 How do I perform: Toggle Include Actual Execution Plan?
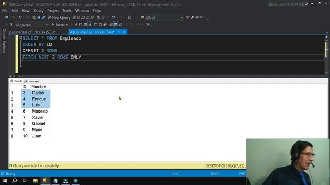pyautogui.click(x=96, y=25)
